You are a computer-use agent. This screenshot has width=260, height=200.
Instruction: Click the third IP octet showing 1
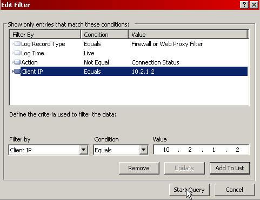[214, 150]
